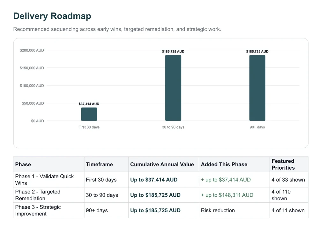Click Phase 2 Up to $185,725 AUD cell
The width and height of the screenshot is (319, 225).
[x=164, y=195]
